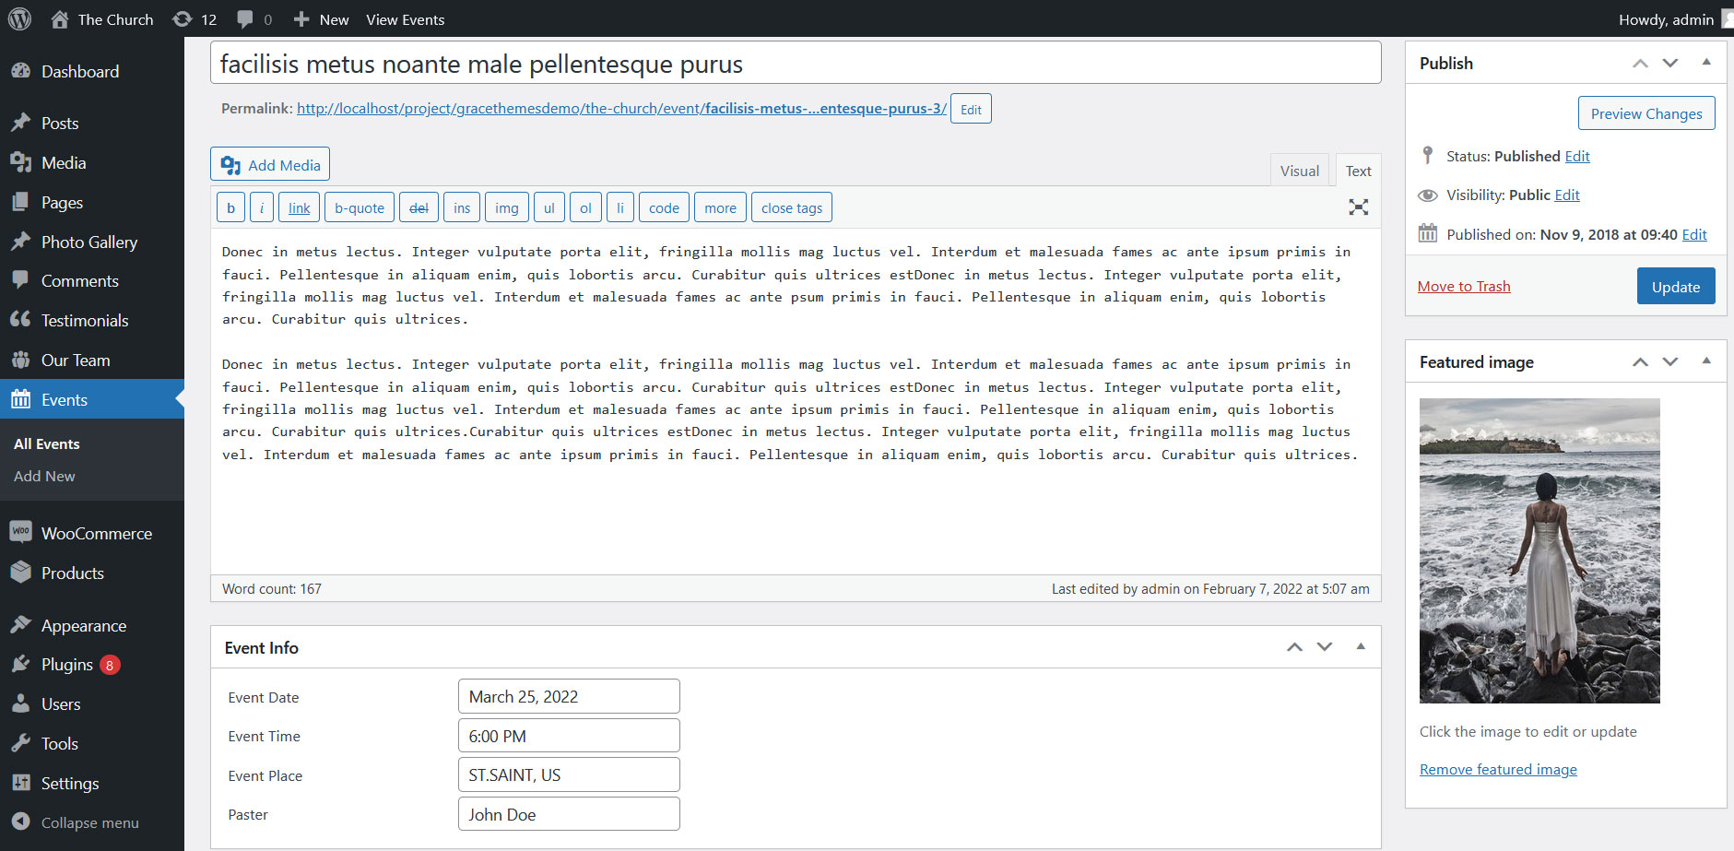Insert blockquote with b-quote button
This screenshot has height=851, width=1734.
point(360,207)
